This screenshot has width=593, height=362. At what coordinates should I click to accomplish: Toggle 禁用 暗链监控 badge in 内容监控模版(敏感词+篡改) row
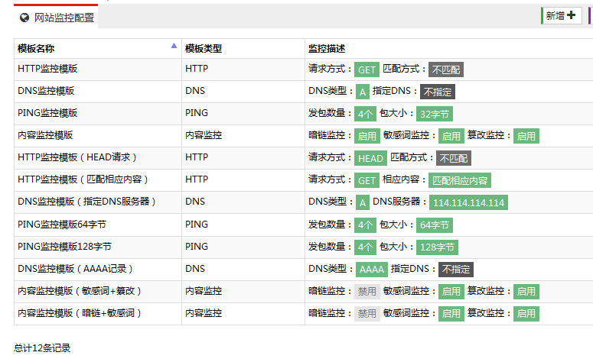coord(367,291)
